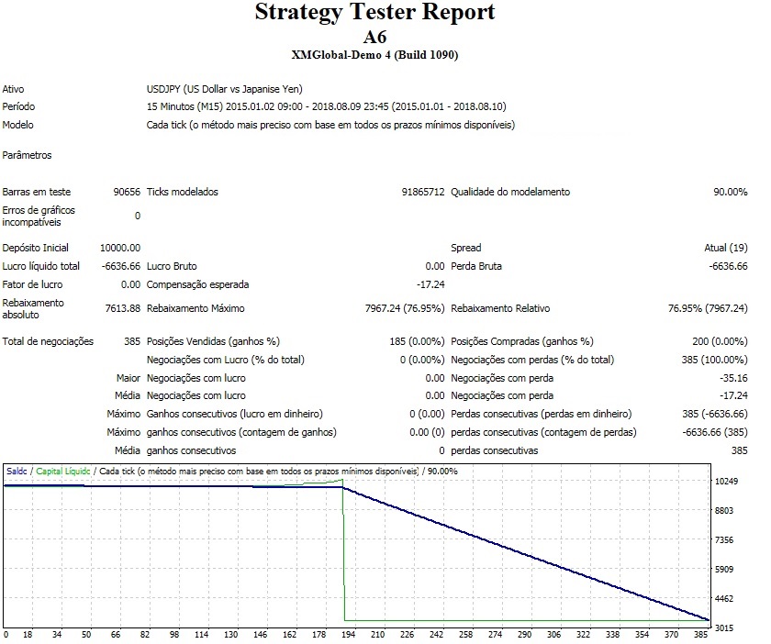Click the "Barras em teste" label
Screen dimensions: 771x644
coord(37,192)
